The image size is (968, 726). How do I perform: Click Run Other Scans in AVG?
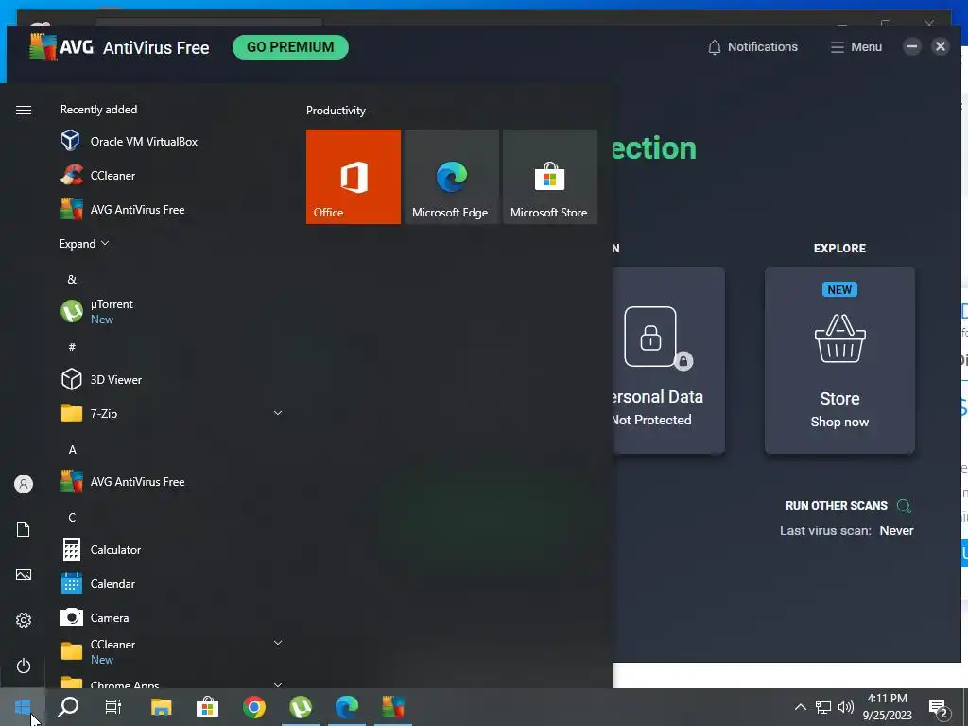click(x=848, y=506)
